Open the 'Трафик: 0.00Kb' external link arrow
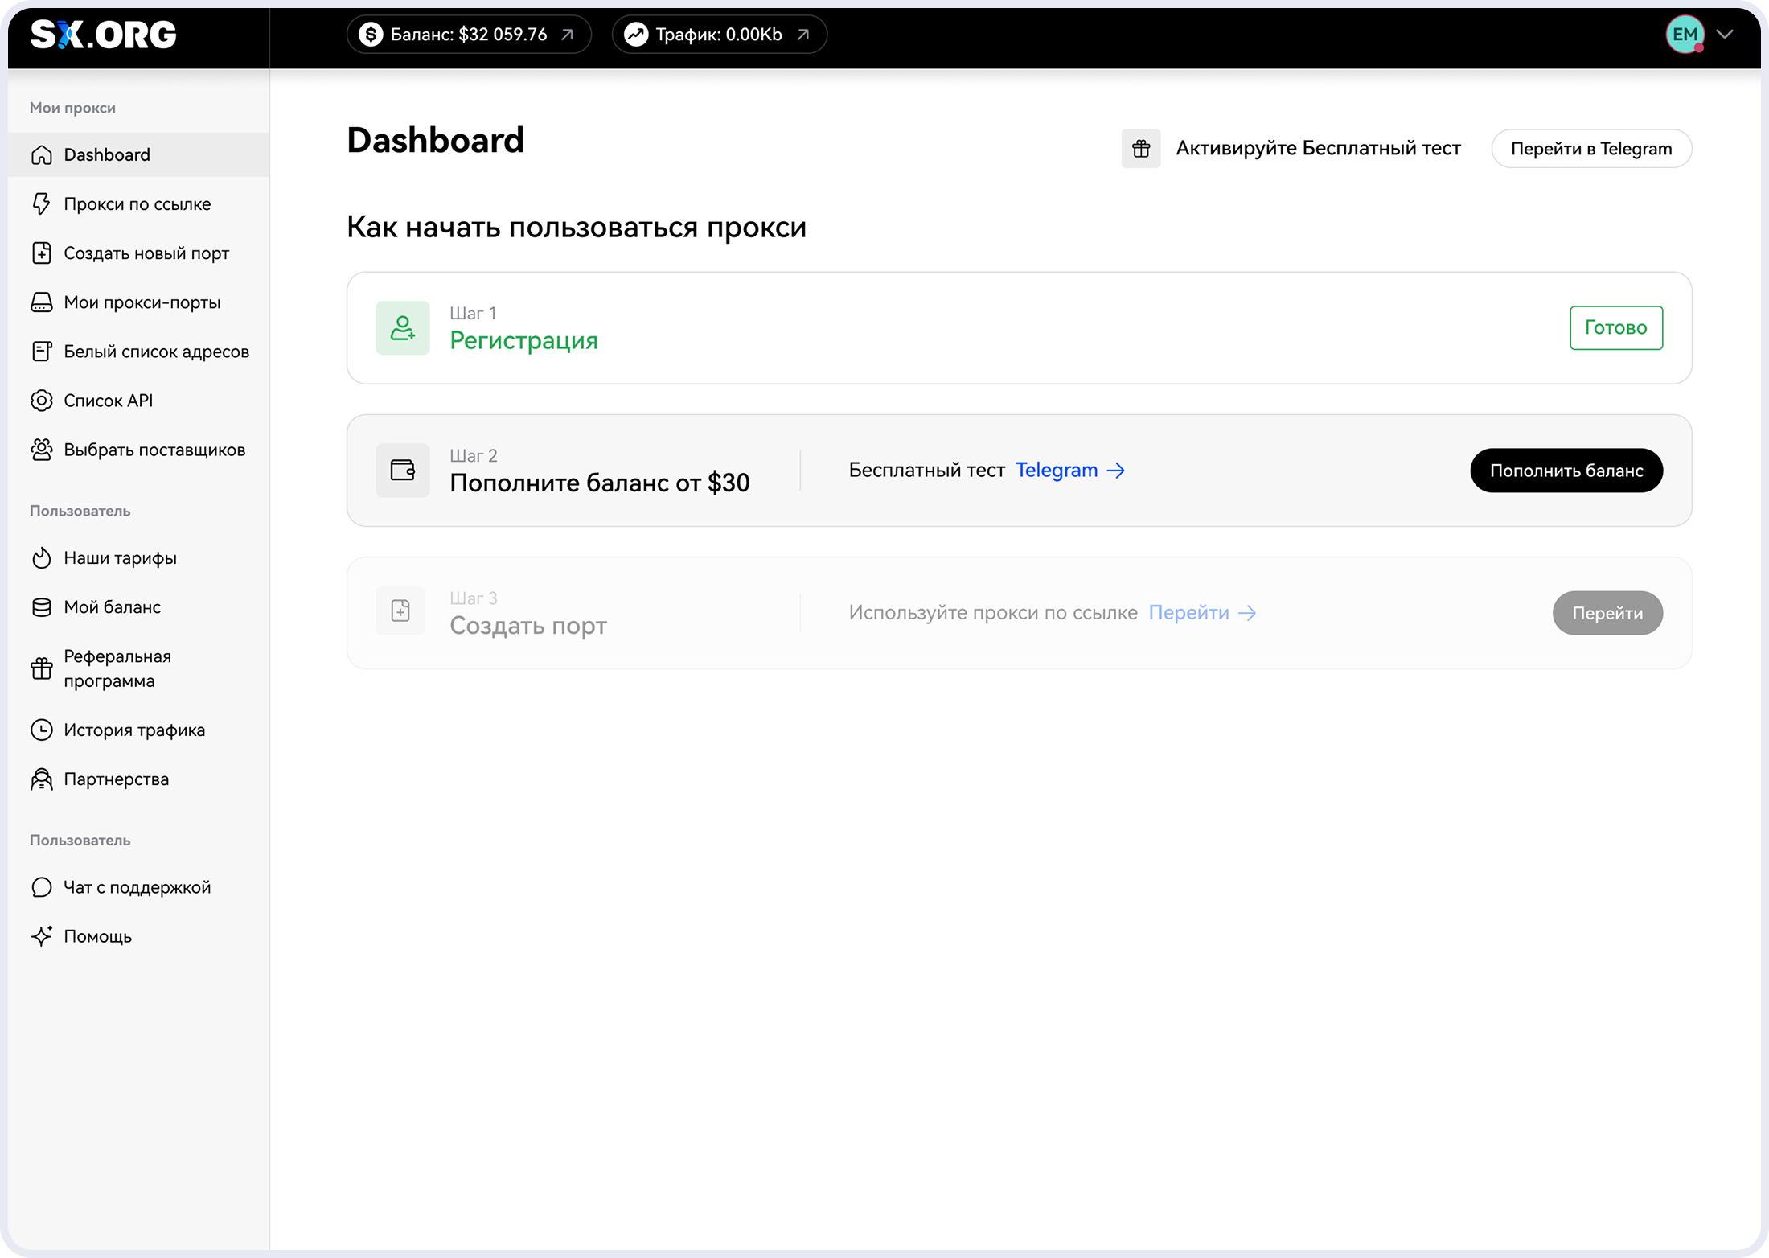This screenshot has width=1769, height=1258. coord(802,34)
